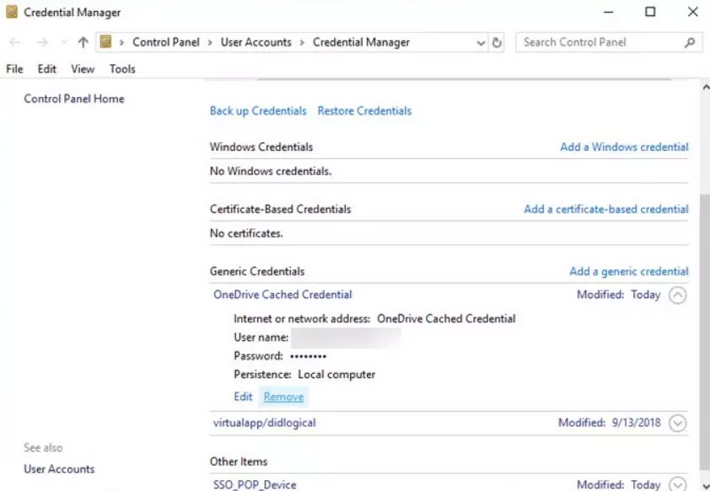Image resolution: width=710 pixels, height=491 pixels.
Task: Expand the SSO_POP_Device item
Action: pos(677,484)
